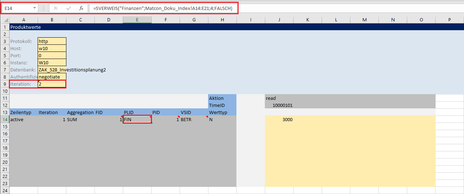Click the Name Box showing E14
This screenshot has height=194, width=464.
17,8
